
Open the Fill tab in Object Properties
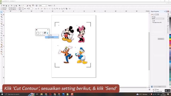[152, 14]
